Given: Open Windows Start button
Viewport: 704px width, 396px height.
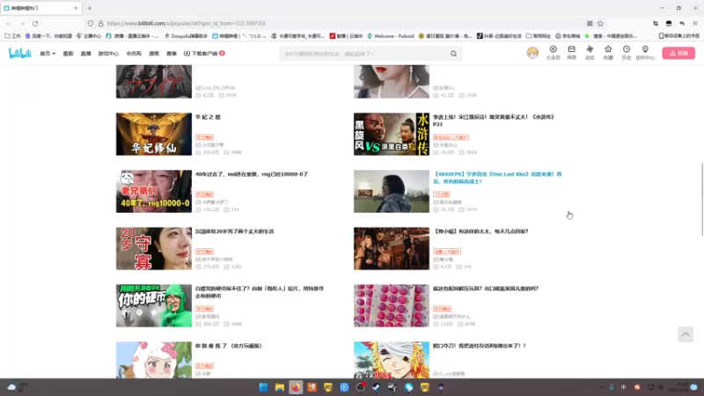Looking at the screenshot, I should (x=263, y=387).
